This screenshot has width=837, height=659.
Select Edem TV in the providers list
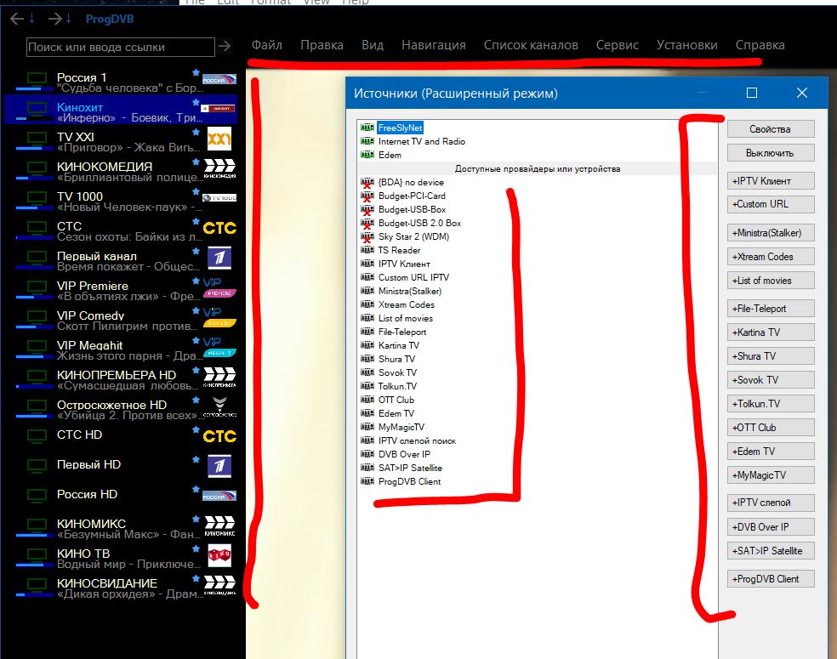[x=396, y=413]
